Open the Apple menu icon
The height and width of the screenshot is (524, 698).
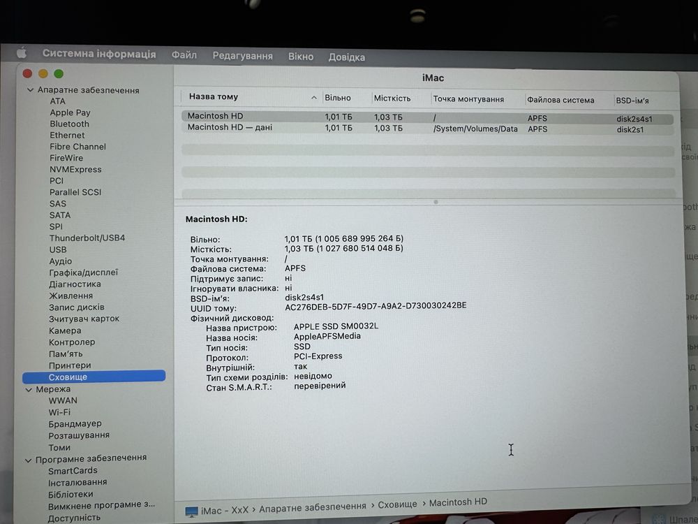pos(22,54)
